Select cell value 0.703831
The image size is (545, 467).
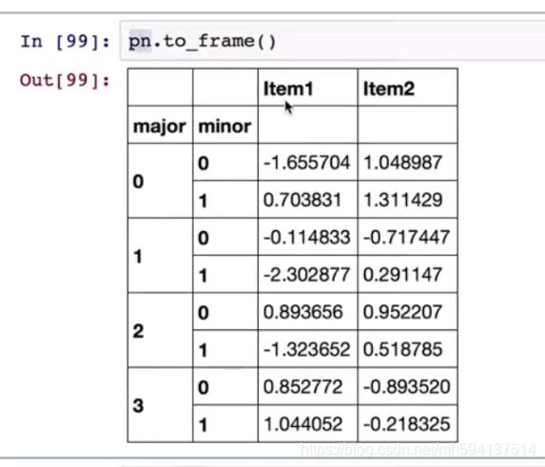(x=302, y=200)
